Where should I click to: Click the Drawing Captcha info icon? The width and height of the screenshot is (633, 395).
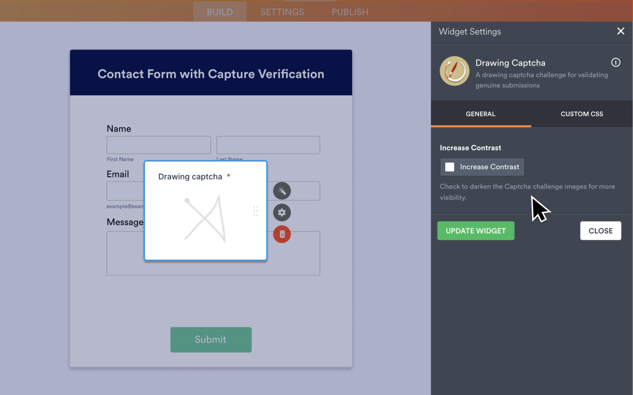[x=616, y=62]
